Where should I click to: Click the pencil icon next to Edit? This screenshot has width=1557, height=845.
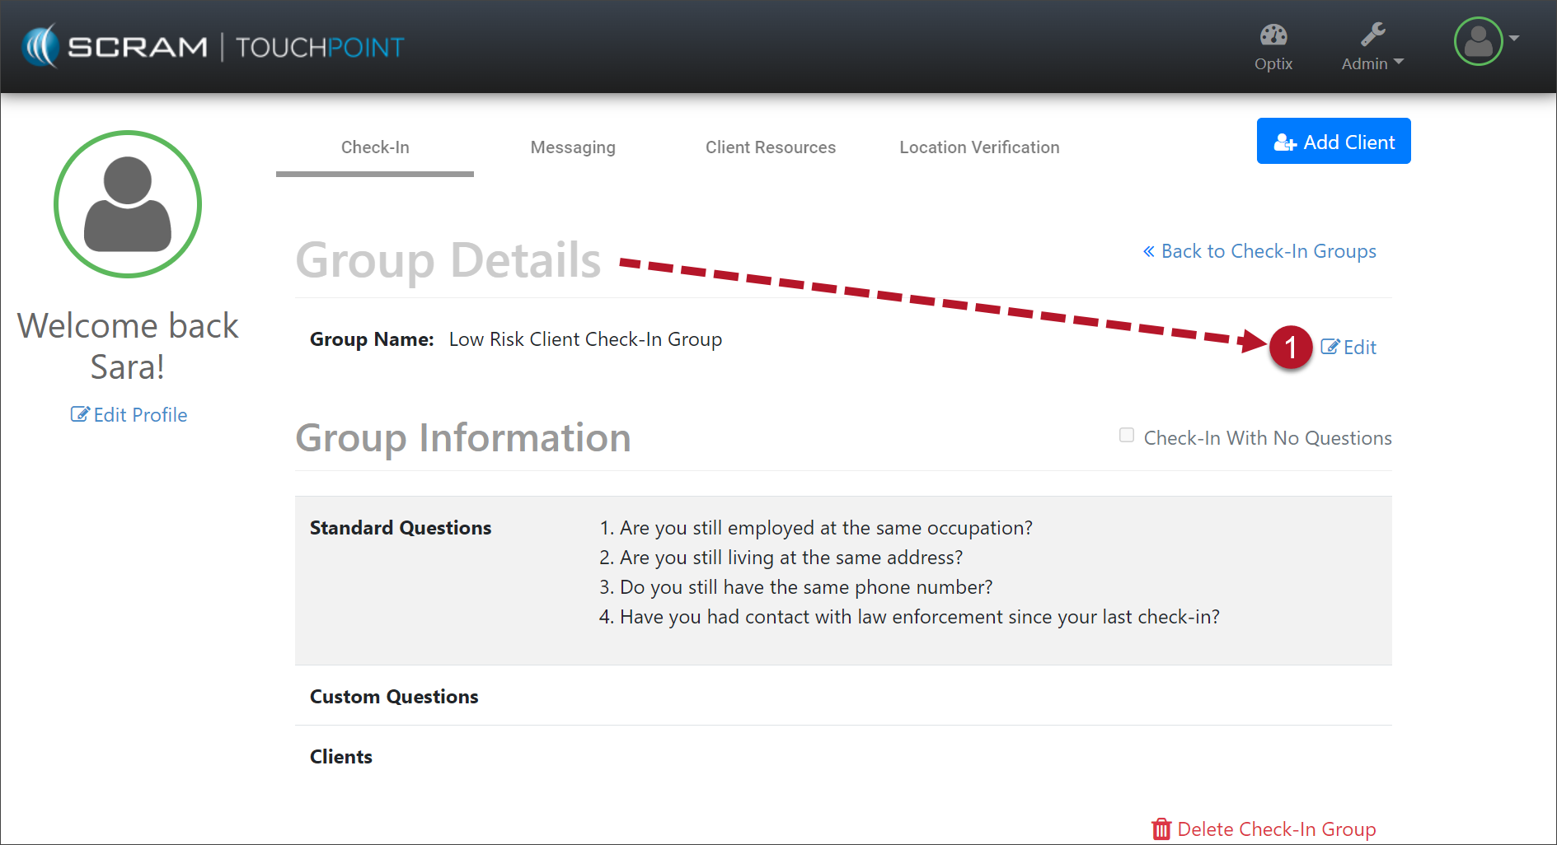(1330, 347)
